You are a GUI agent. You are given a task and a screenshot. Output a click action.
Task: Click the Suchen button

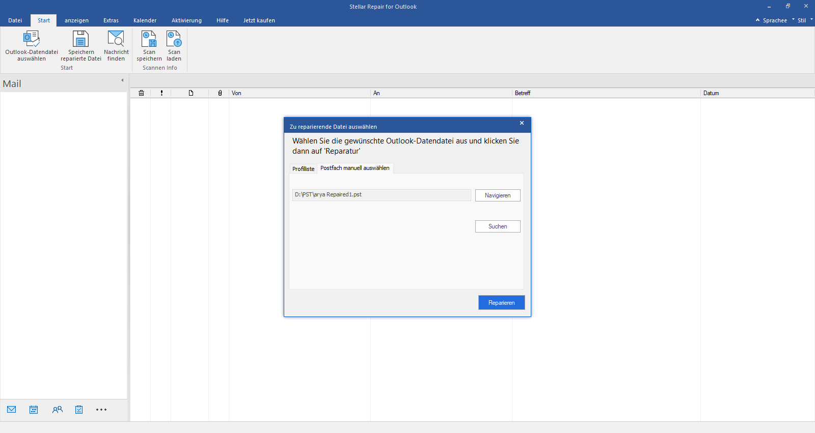tap(498, 226)
